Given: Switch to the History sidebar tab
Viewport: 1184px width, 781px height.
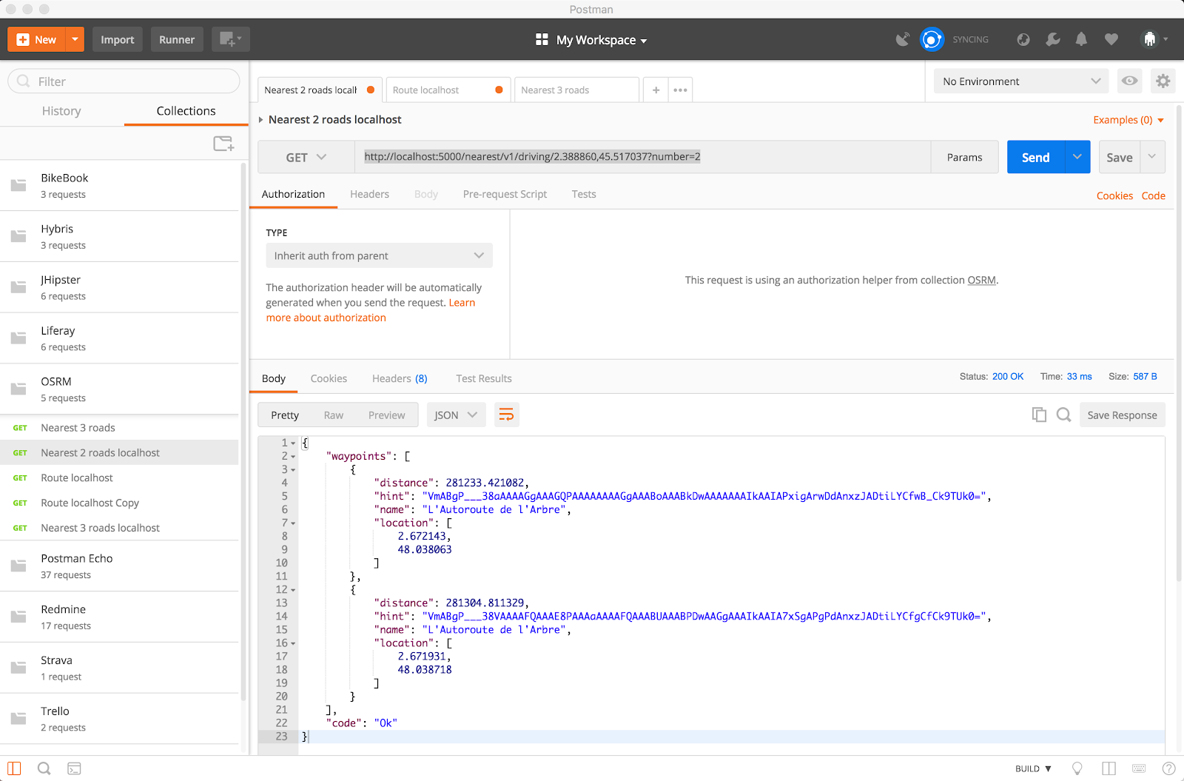Looking at the screenshot, I should tap(61, 111).
